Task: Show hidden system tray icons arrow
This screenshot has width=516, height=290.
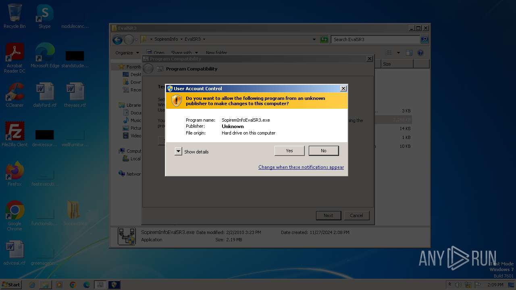Action: click(x=449, y=285)
